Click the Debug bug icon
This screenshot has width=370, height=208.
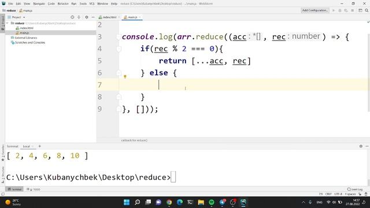340,10
